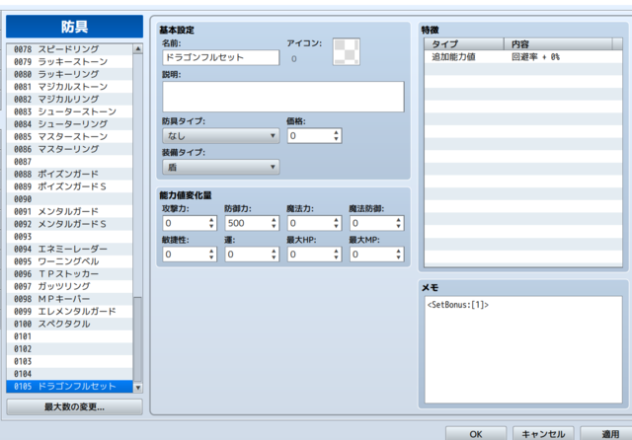This screenshot has height=440, width=632.
Task: Select 0092 メンタルガードS in list
Action: click(69, 224)
